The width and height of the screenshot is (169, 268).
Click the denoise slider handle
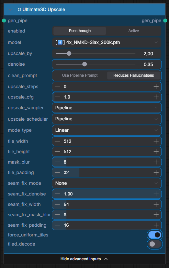coord(84,64)
